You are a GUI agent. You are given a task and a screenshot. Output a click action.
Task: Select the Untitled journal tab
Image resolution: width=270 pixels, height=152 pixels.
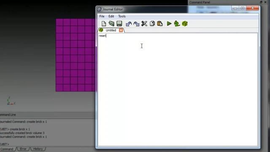(x=111, y=30)
